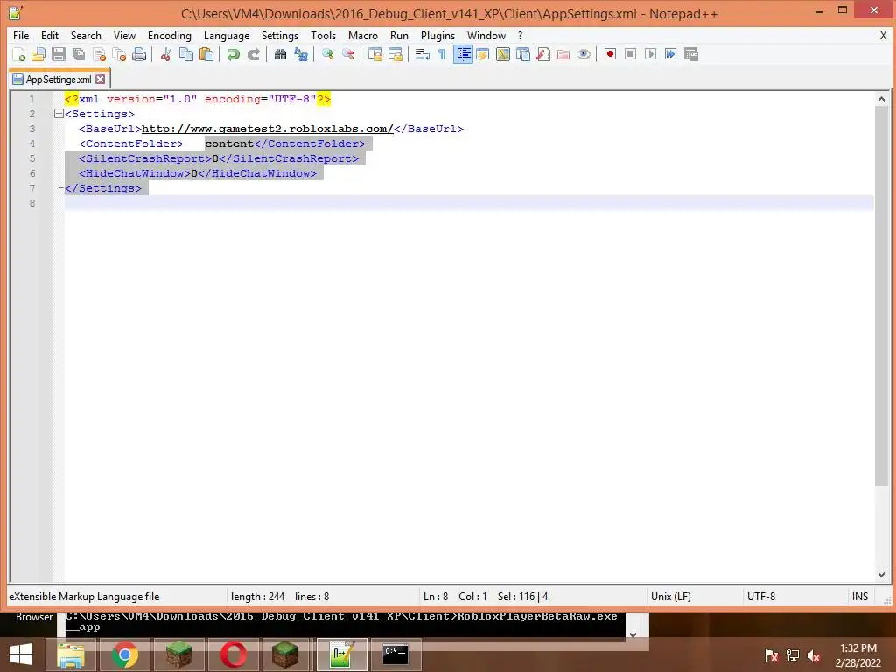
Task: Start macro recording red dot button
Action: pyautogui.click(x=610, y=54)
